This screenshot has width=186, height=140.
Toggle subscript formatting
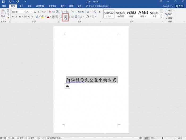point(29,17)
